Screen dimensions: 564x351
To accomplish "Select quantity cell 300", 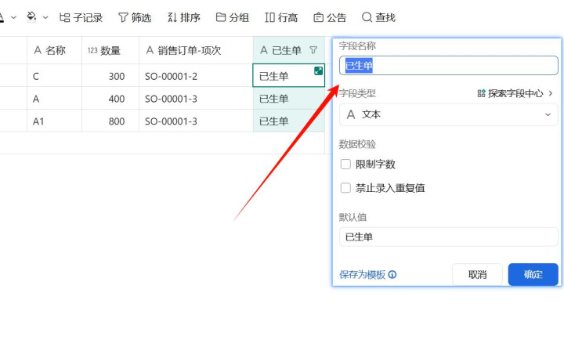I will 110,76.
